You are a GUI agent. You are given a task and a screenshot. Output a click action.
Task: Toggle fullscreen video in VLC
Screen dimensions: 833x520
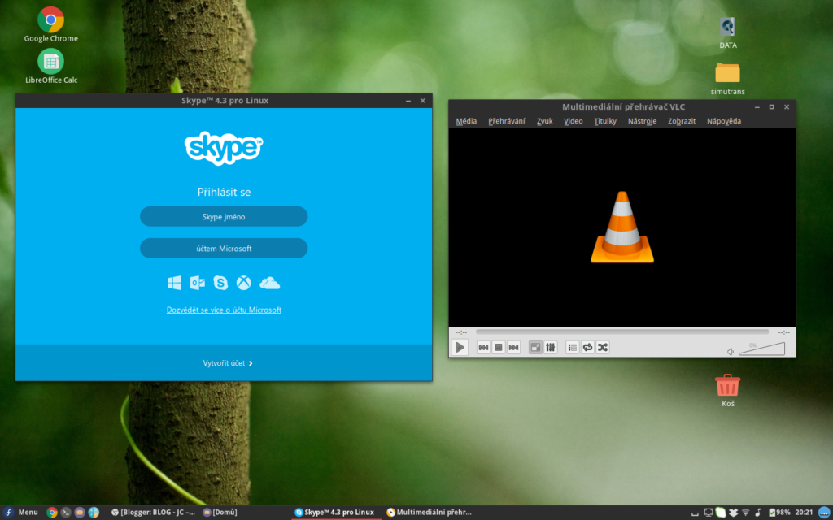coord(535,347)
